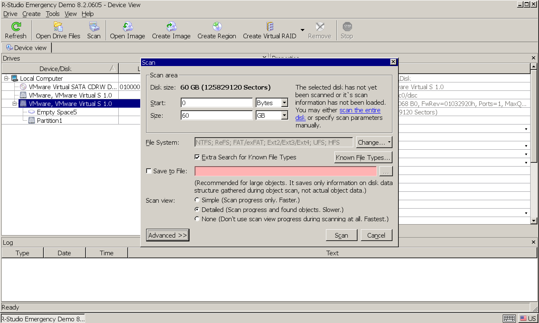Click the Properties scrollbar up arrow
This screenshot has height=323, width=539.
pyautogui.click(x=534, y=66)
